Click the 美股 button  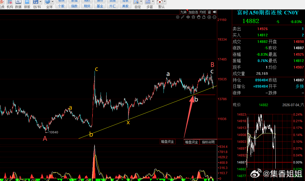(126, 6)
